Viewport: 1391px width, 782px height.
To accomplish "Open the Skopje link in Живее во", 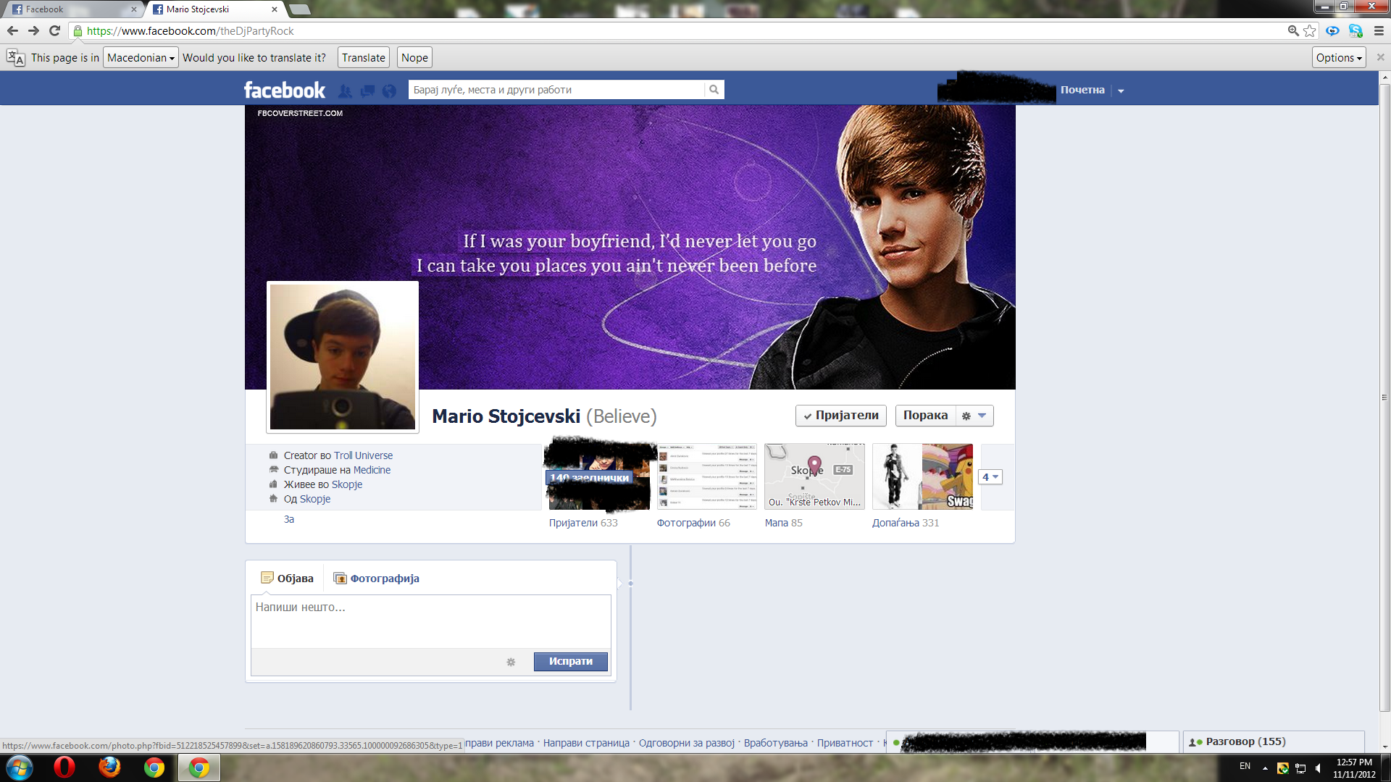I will [347, 484].
